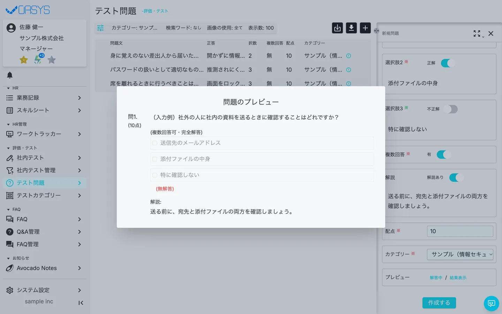Expand new question panel to fullscreen
Screen dimensions: 502x314
tap(477, 33)
